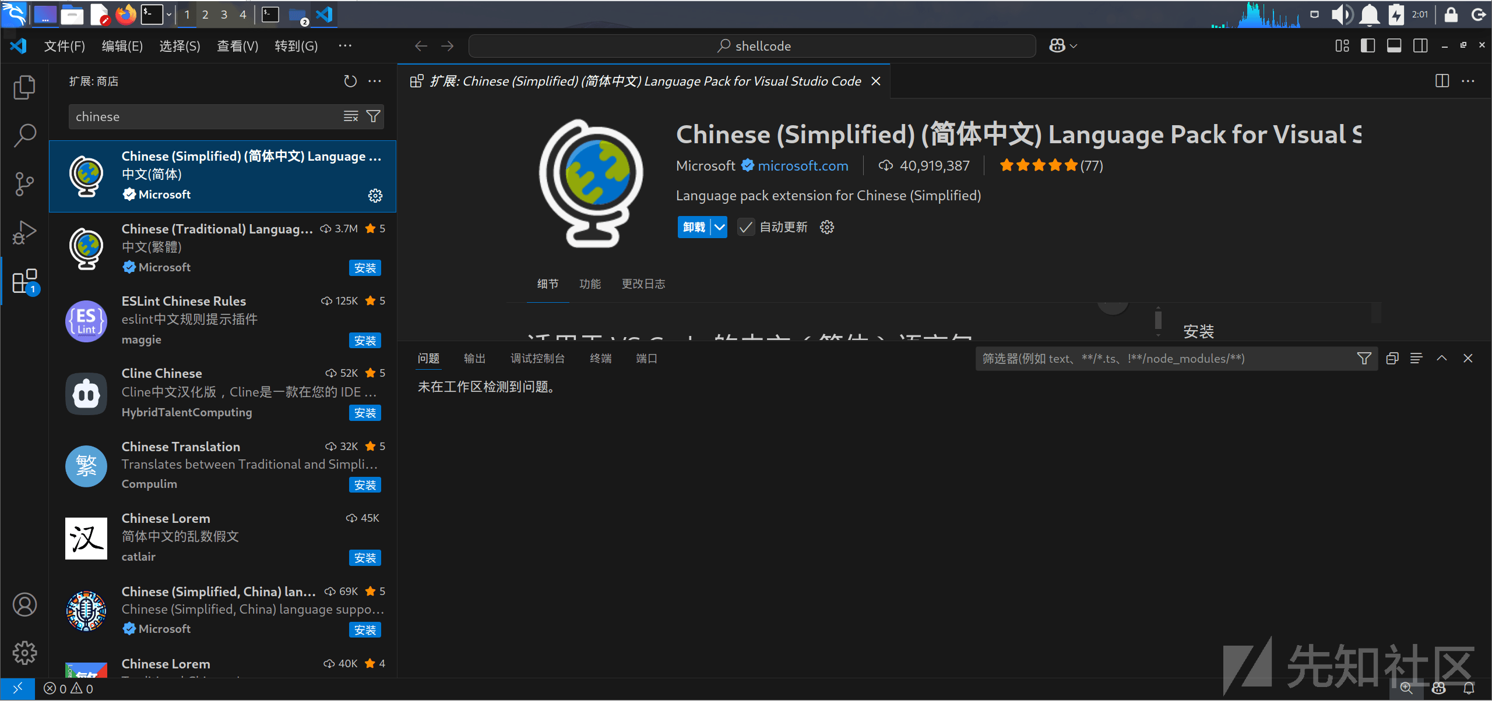Open Firefox from the taskbar
Screen dimensions: 1492x701
(125, 14)
